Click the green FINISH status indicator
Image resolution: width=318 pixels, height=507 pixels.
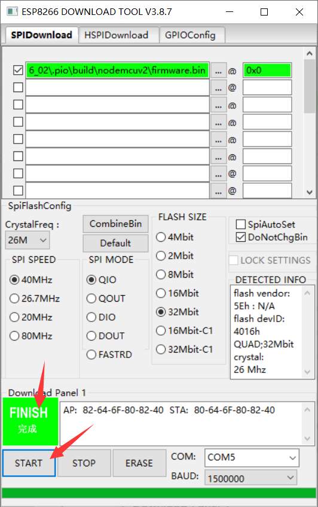(x=30, y=421)
